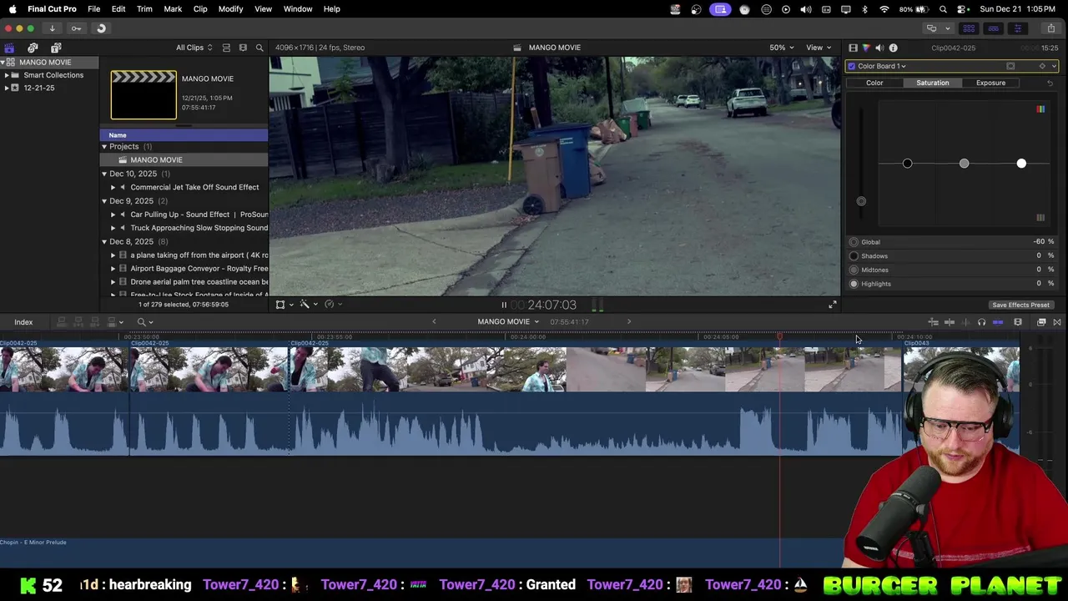
Task: Click the Import Media arrow button
Action: (x=52, y=28)
